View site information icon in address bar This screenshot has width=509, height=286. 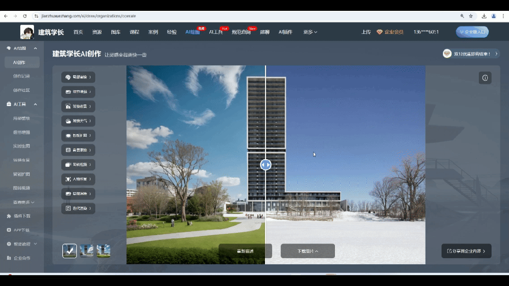[36, 16]
